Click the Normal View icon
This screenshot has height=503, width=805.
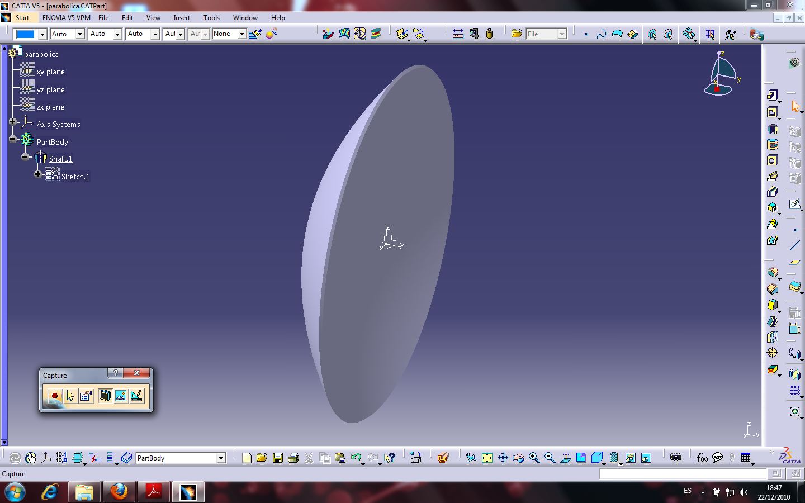point(565,458)
